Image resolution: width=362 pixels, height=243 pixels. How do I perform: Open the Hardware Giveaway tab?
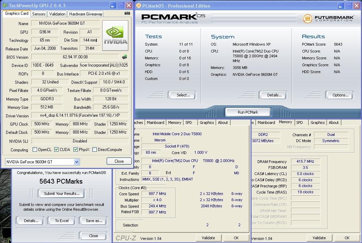pyautogui.click(x=86, y=14)
